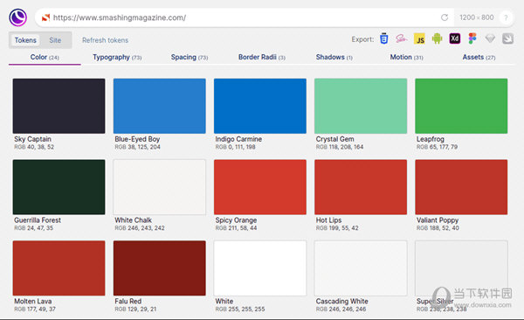Export tokens to Adobe XD
The height and width of the screenshot is (320, 524).
[x=454, y=38]
